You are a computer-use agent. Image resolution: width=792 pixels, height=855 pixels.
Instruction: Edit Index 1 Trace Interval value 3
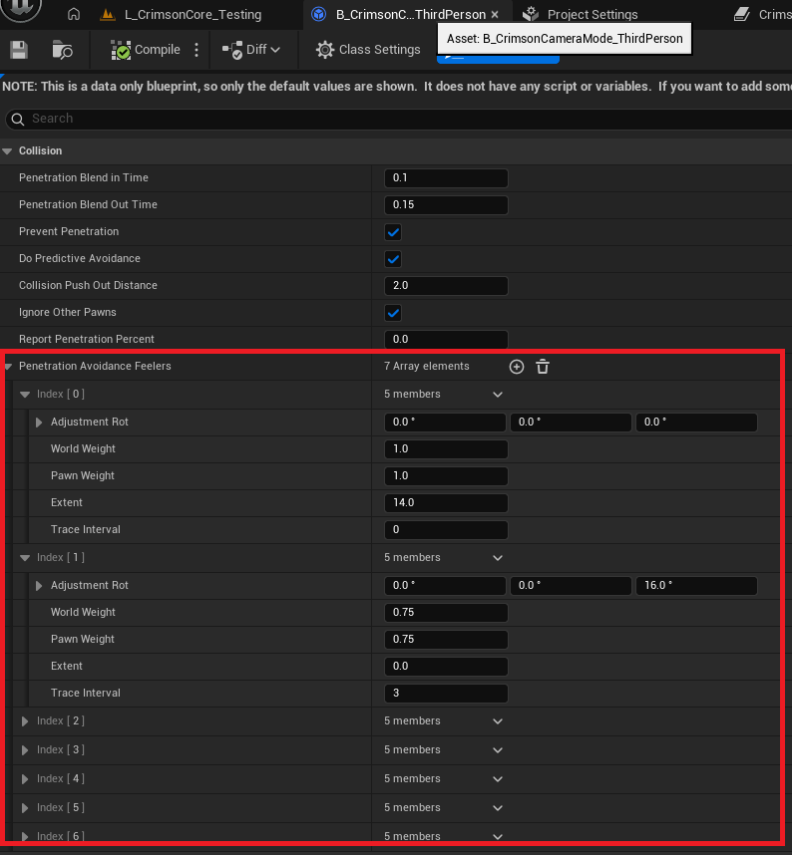click(446, 693)
